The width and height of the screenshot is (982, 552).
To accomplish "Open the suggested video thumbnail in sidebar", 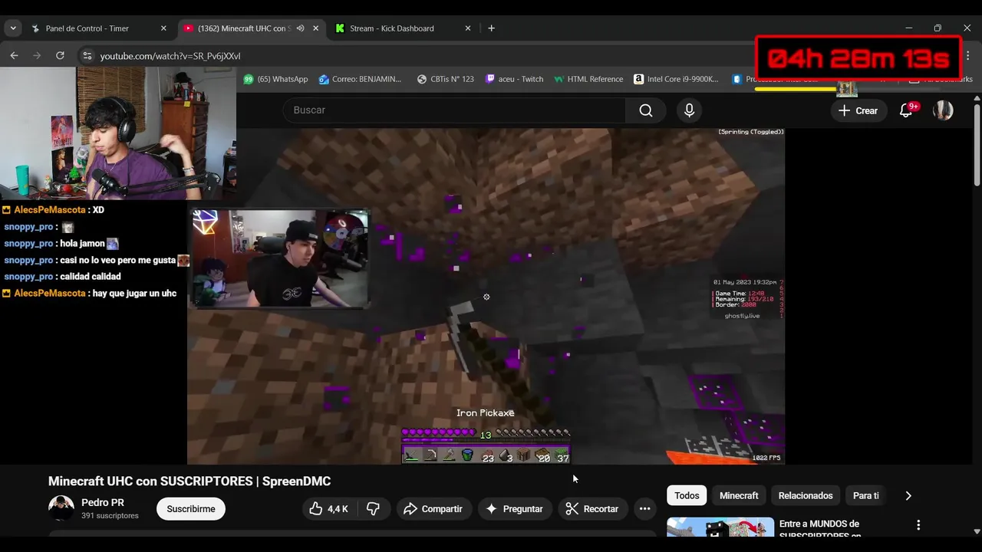I will coord(720,527).
